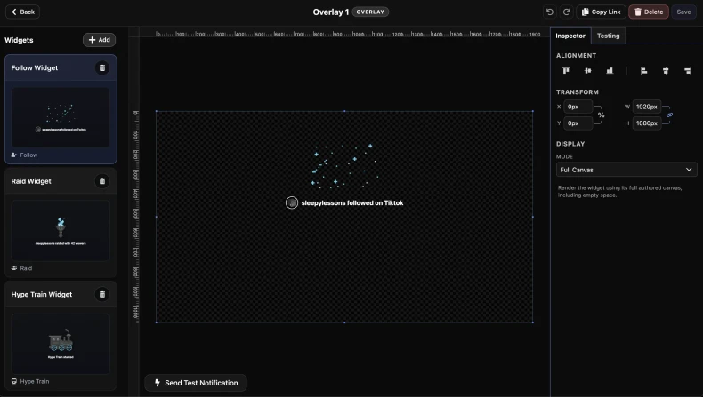Align widget to vertical center

tap(588, 71)
